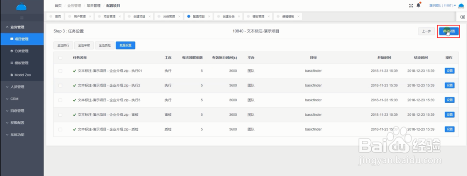
Task: Tick the checkbox for the 审核 task row
Action: (x=60, y=115)
